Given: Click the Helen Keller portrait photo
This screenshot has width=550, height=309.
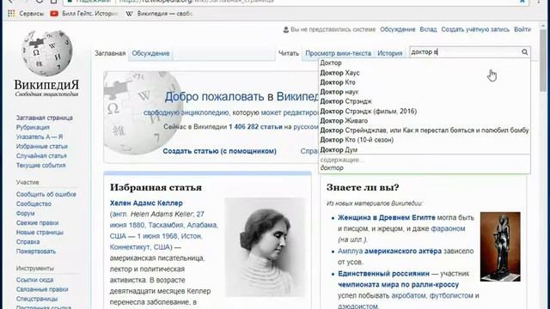Looking at the screenshot, I should [x=265, y=246].
